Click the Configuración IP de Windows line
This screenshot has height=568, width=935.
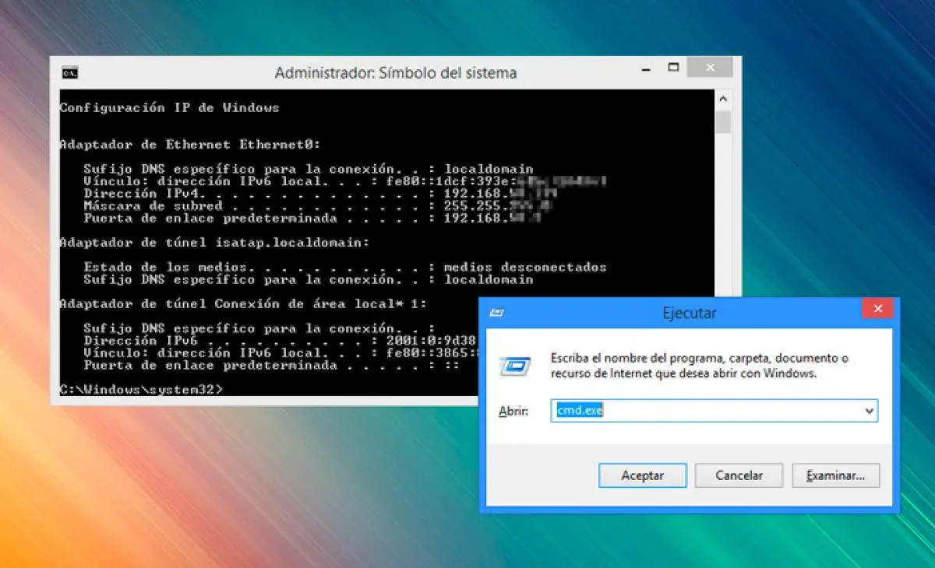(169, 108)
